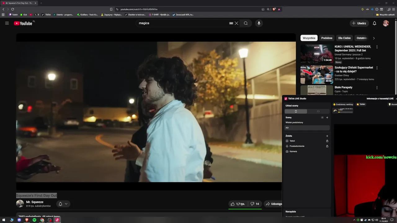Select the Ostatnio filter chip
This screenshot has width=397, height=223.
[362, 38]
